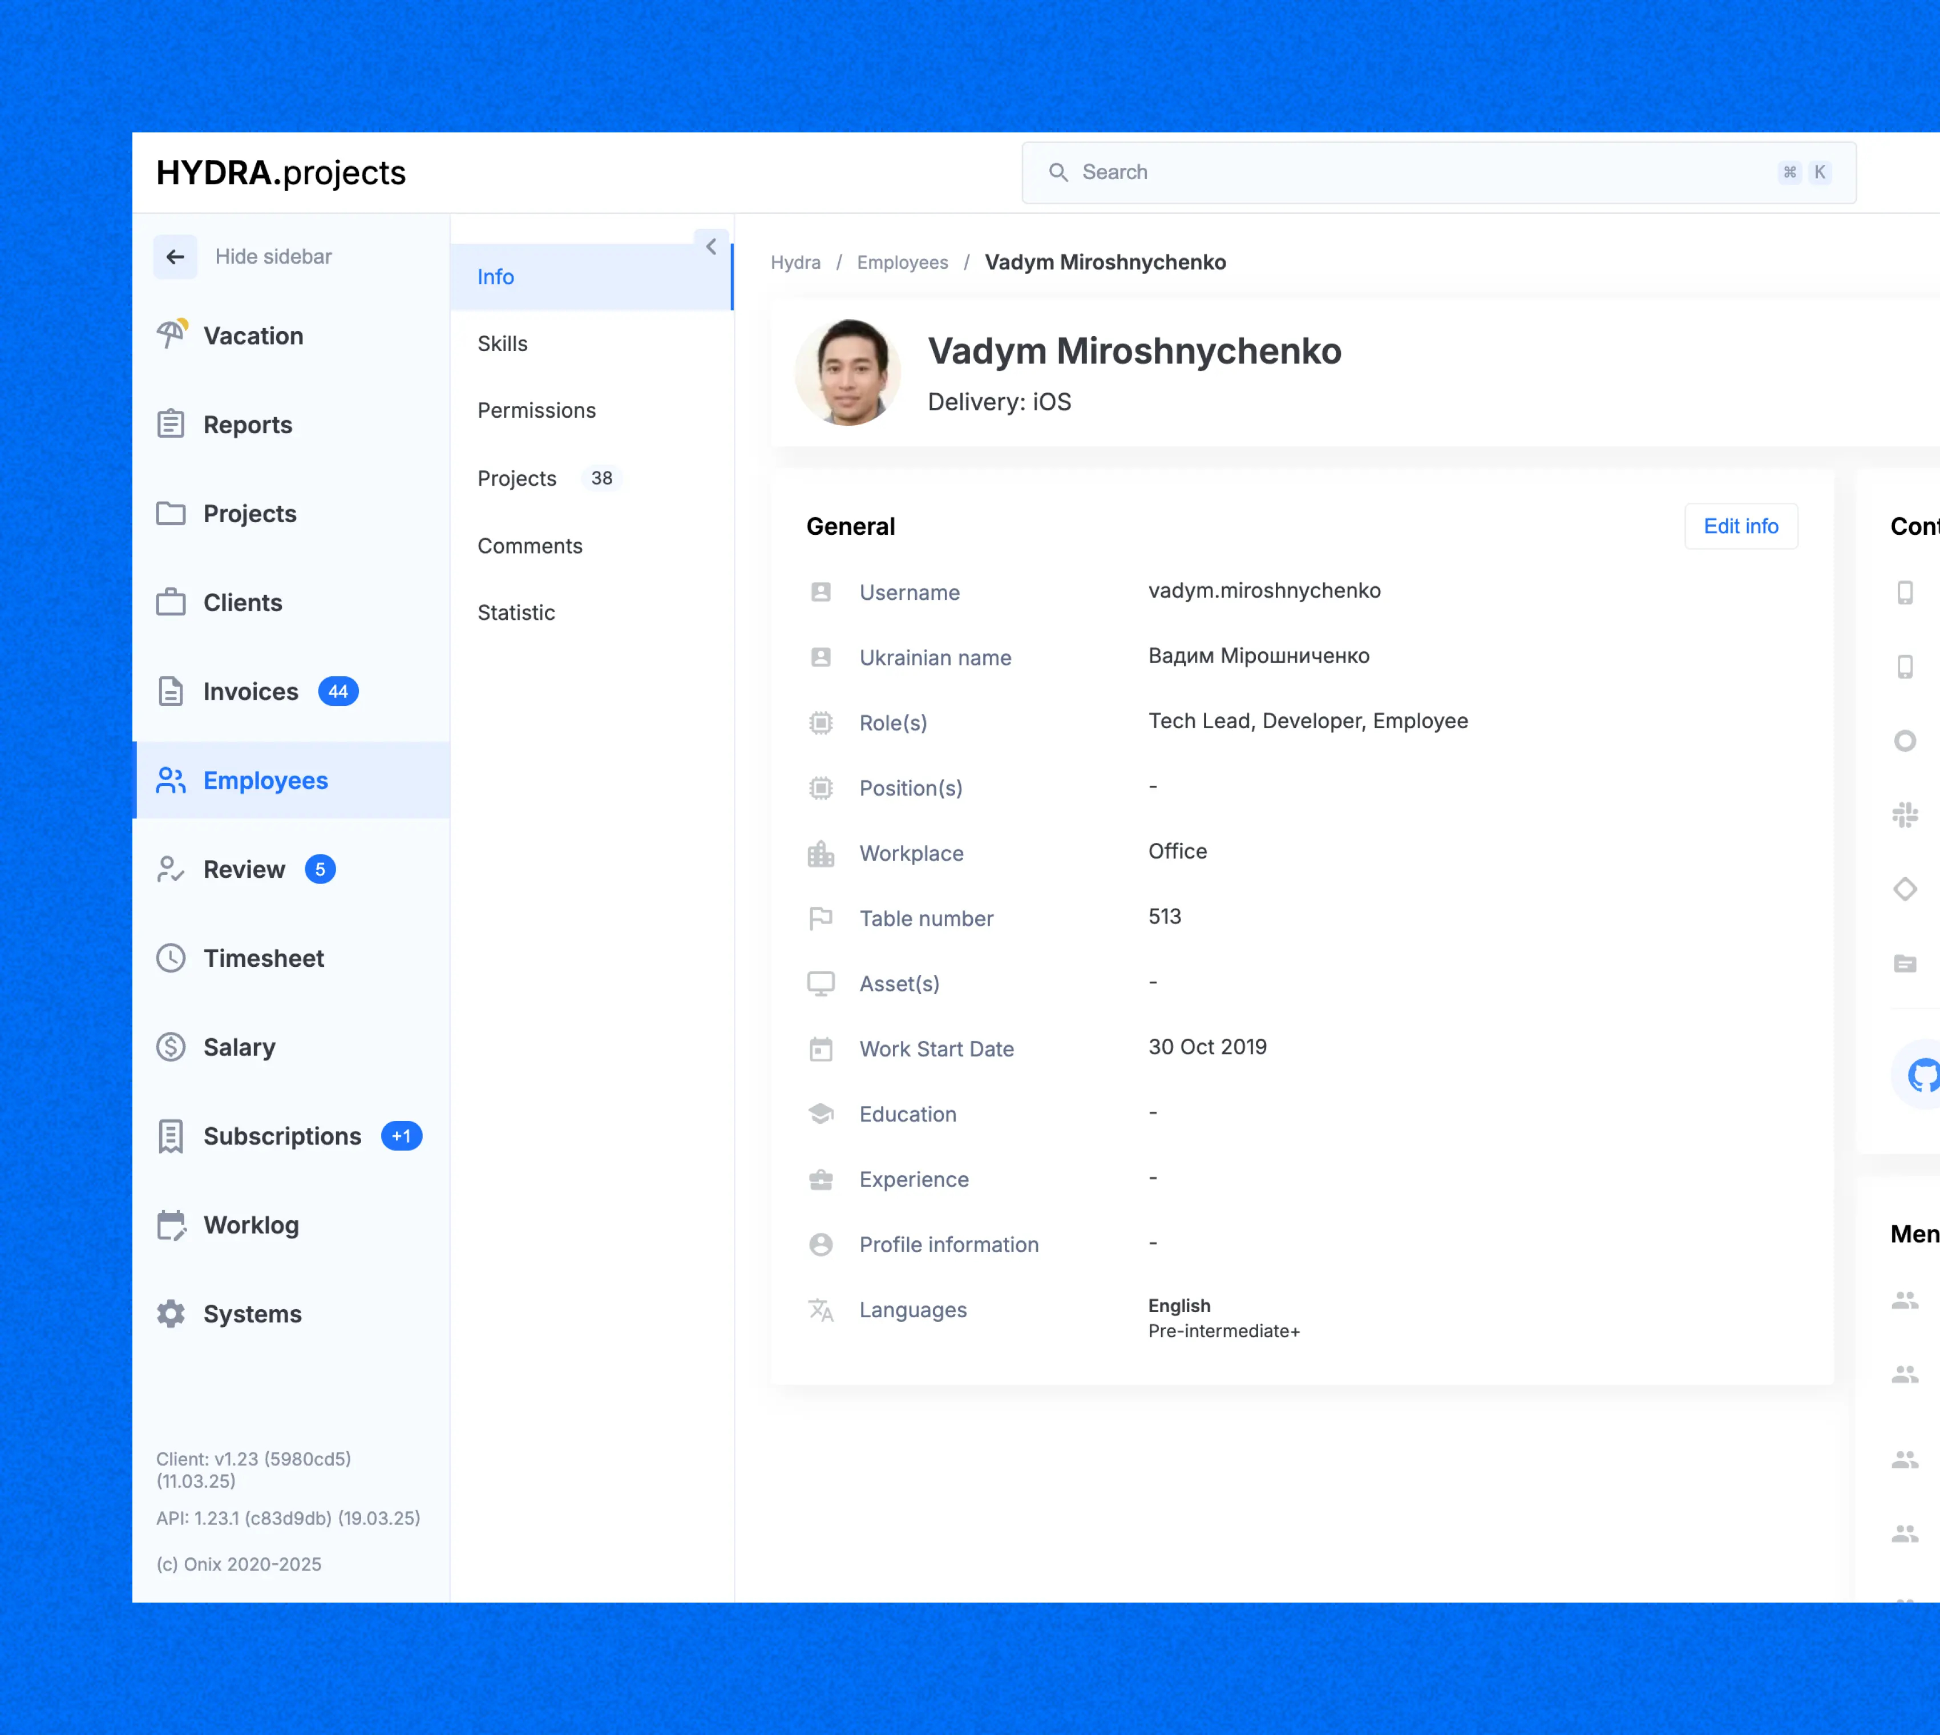
Task: Collapse the employee submenu with chevron
Action: (712, 246)
